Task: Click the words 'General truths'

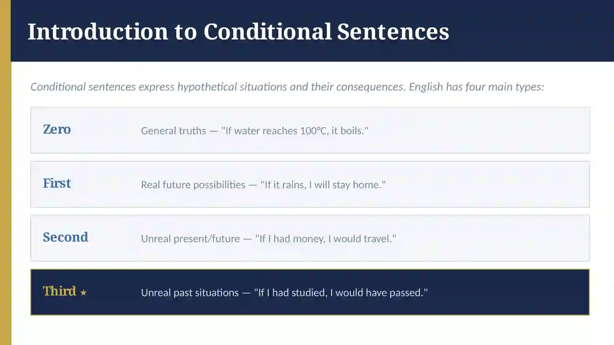Action: [173, 131]
